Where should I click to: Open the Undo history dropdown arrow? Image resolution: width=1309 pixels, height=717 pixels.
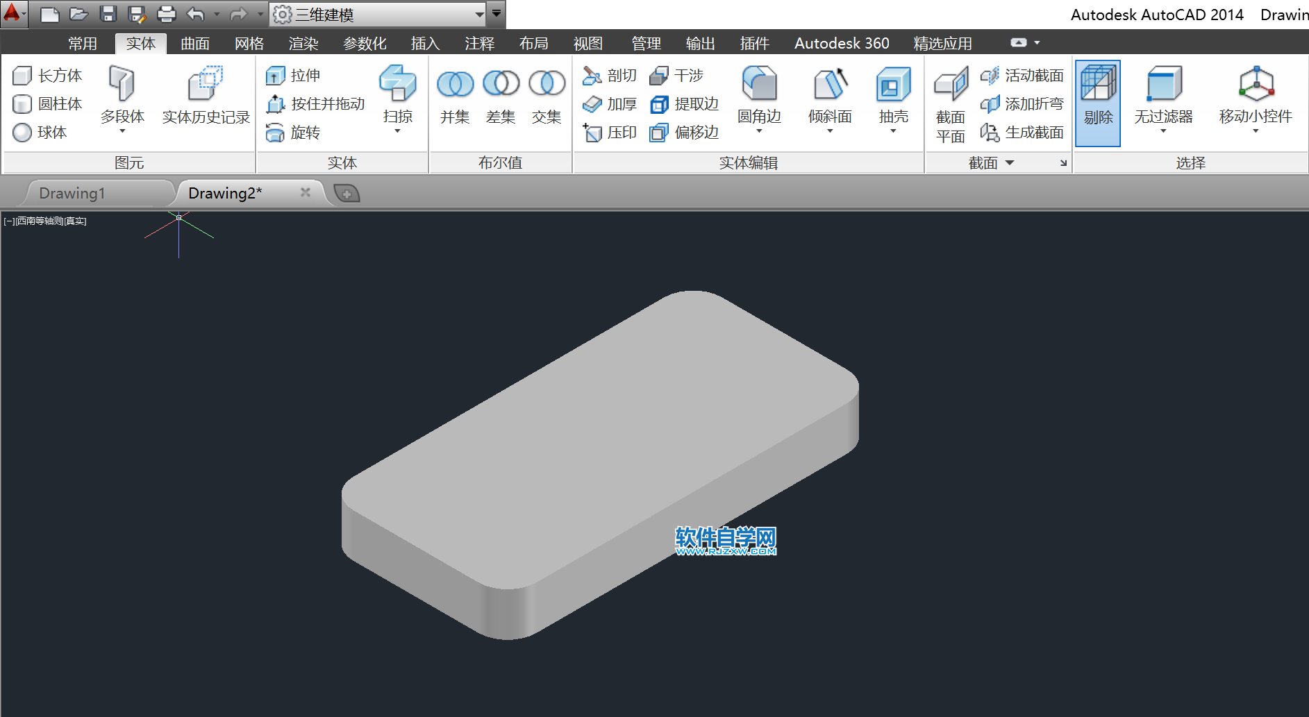coord(217,14)
